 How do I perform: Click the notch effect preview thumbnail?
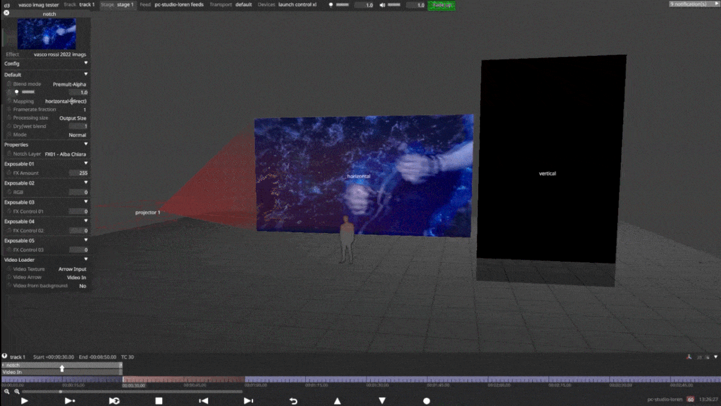[x=47, y=34]
